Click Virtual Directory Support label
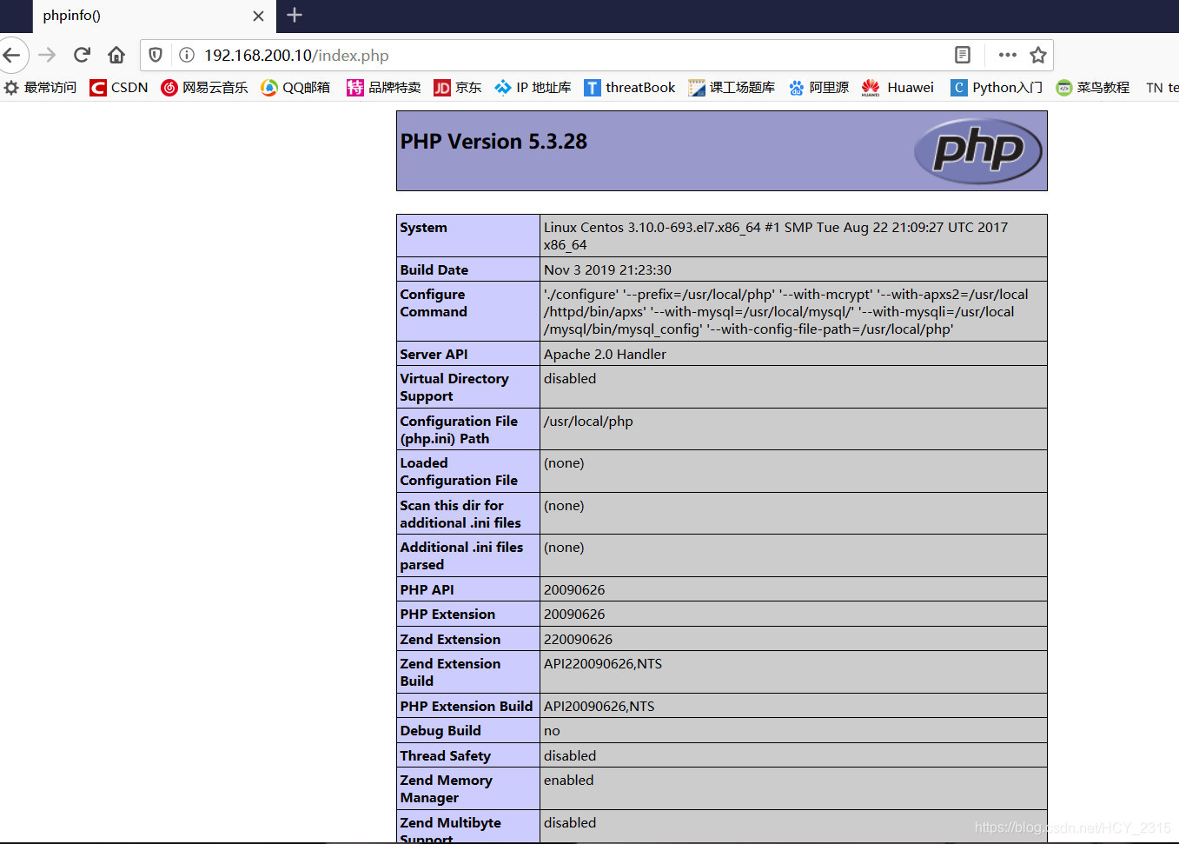 454,388
